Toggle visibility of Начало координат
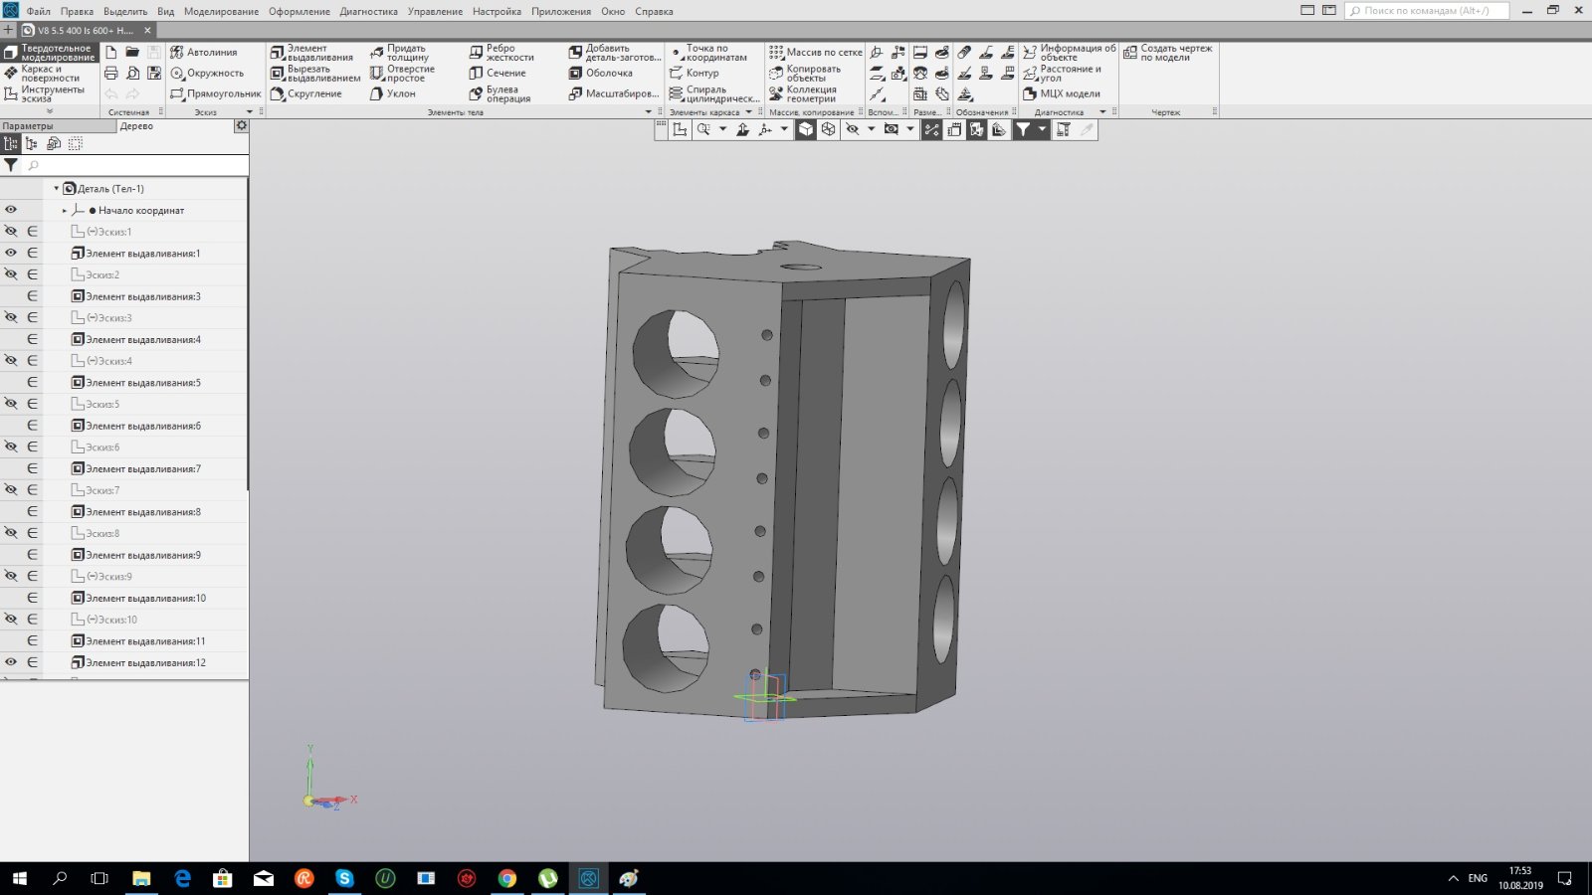The height and width of the screenshot is (895, 1592). tap(11, 210)
